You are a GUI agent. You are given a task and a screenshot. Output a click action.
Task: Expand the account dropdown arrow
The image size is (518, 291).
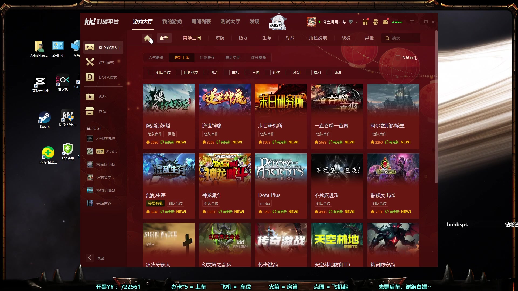tap(357, 22)
